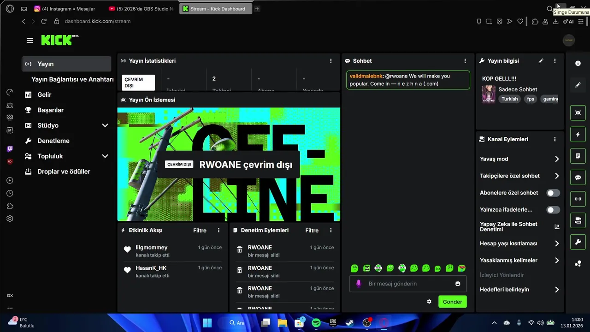Open new browser tab plus button
The width and height of the screenshot is (590, 332).
click(257, 9)
